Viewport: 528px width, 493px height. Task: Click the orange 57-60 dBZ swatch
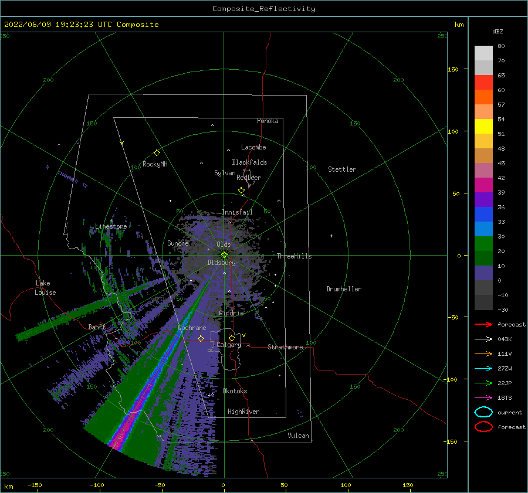[x=483, y=97]
